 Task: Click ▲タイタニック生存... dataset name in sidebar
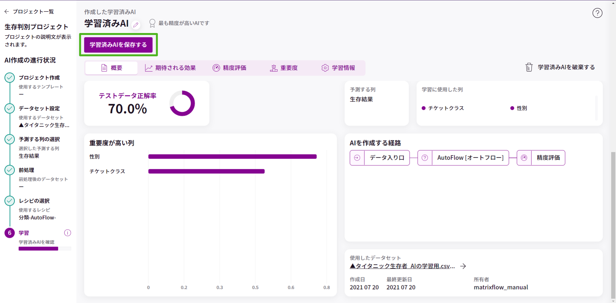click(x=44, y=125)
